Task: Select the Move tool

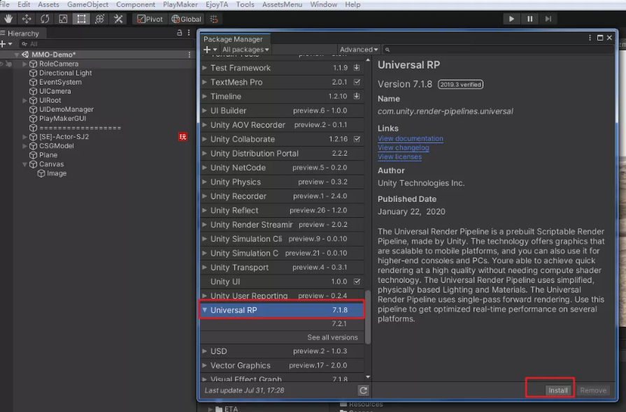Action: click(27, 19)
